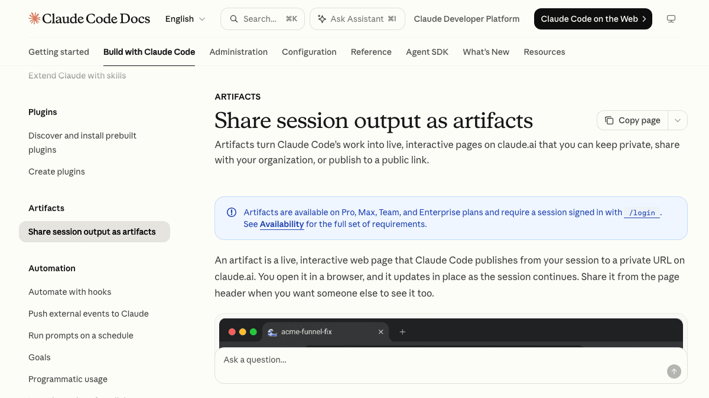The width and height of the screenshot is (709, 398).
Task: Follow the Availability link in the notice
Action: point(282,224)
